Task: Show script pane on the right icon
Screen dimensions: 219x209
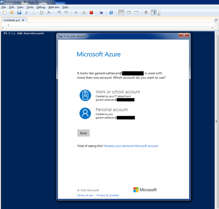Action: [129, 13]
